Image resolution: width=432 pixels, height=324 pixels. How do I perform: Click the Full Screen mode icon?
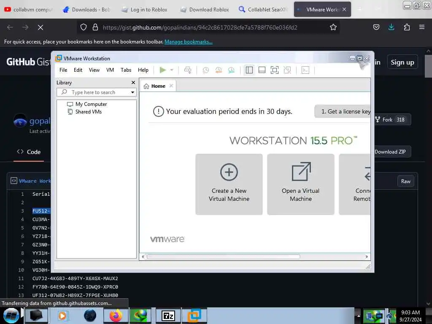274,70
